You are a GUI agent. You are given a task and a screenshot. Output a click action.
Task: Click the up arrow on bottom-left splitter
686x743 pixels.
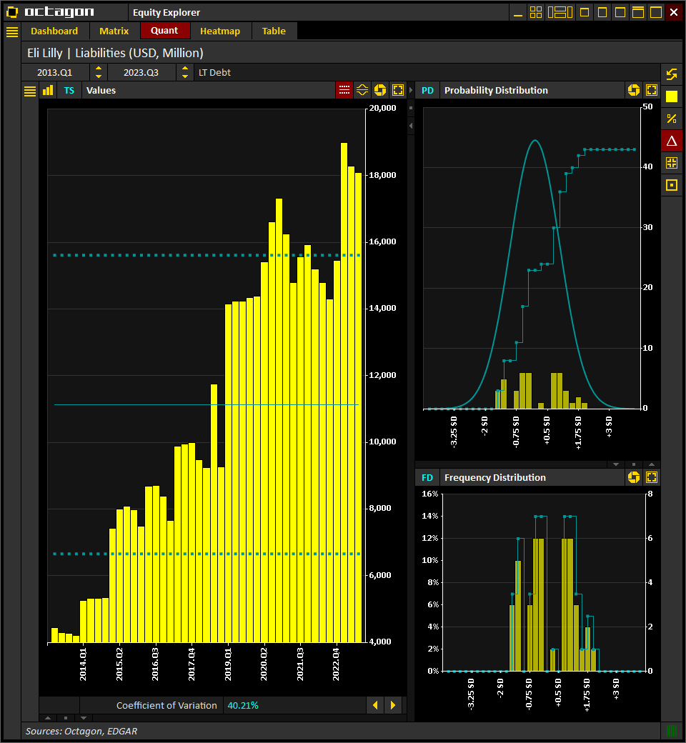(x=48, y=718)
